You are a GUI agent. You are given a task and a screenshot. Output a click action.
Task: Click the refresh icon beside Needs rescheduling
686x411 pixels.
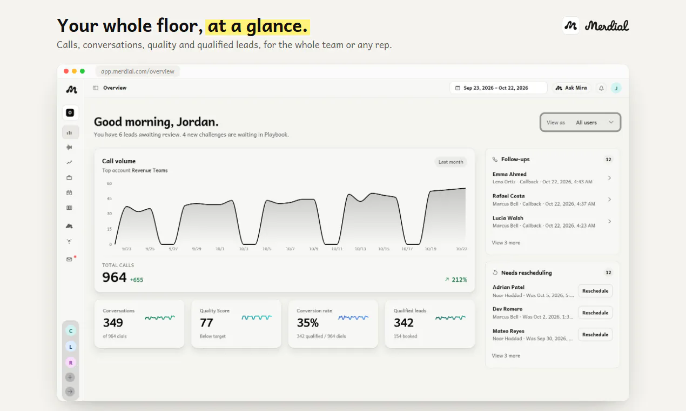pyautogui.click(x=495, y=273)
